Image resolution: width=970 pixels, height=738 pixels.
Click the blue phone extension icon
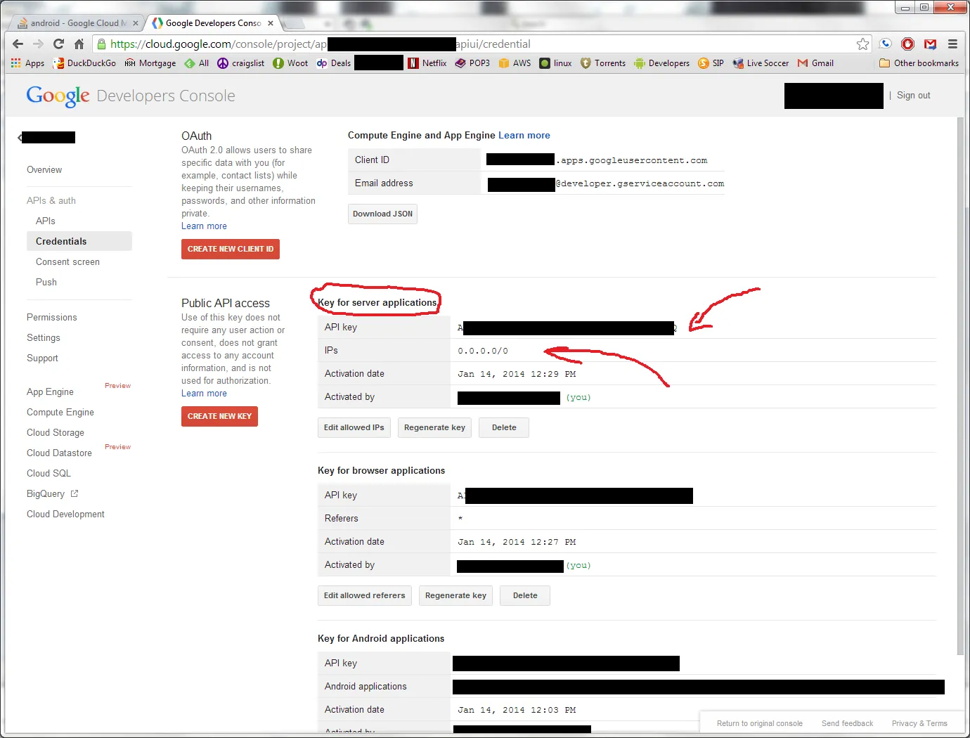pyautogui.click(x=886, y=44)
